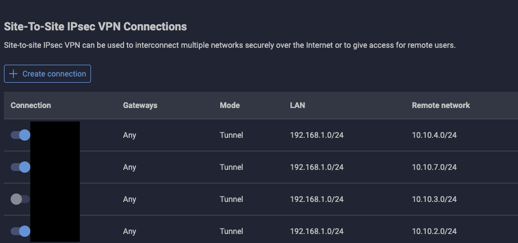518x243 pixels.
Task: Toggle off the 10.10.4.0/24 connection switch
Action: [x=20, y=135]
